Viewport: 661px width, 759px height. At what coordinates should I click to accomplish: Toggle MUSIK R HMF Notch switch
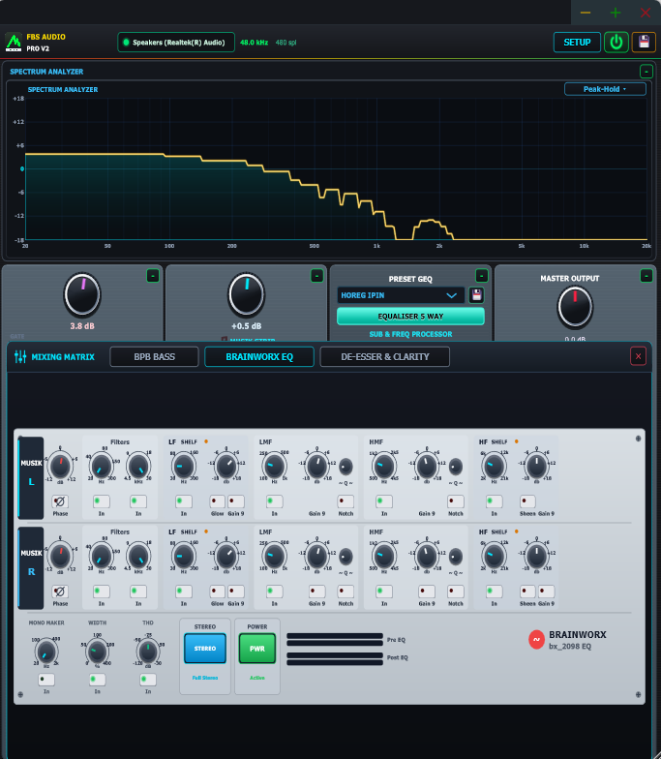click(x=455, y=591)
